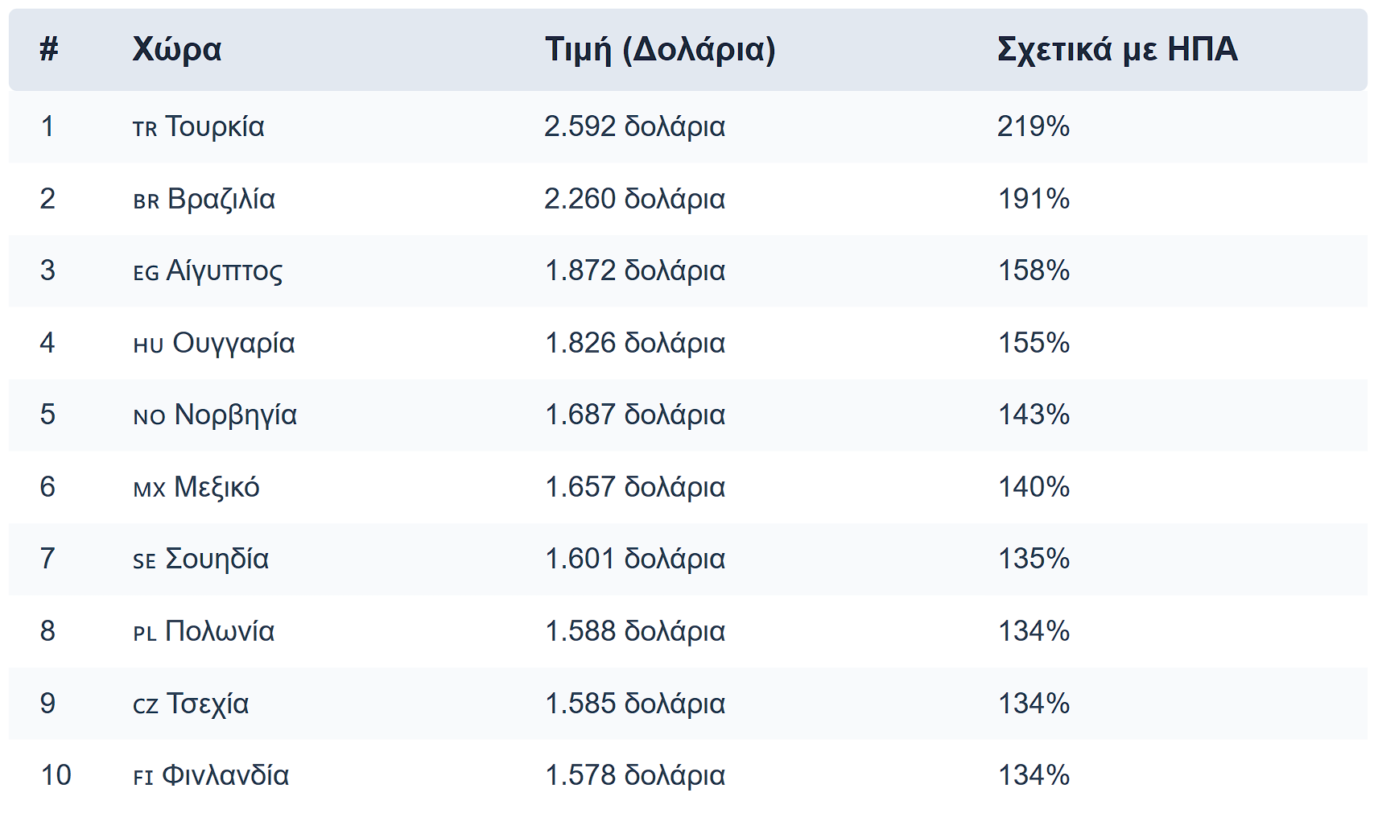
Task: Select the Πολωνία row name
Action: [x=220, y=631]
